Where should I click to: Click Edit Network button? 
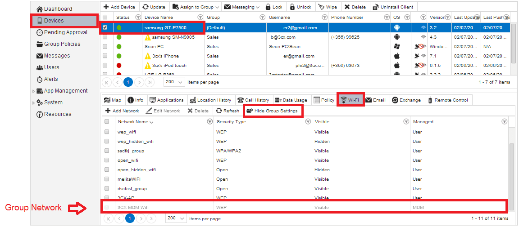click(x=163, y=111)
